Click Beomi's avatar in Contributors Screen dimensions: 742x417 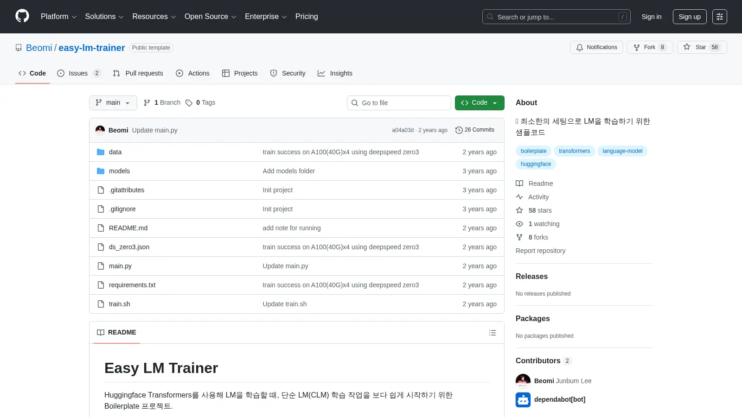pyautogui.click(x=523, y=381)
